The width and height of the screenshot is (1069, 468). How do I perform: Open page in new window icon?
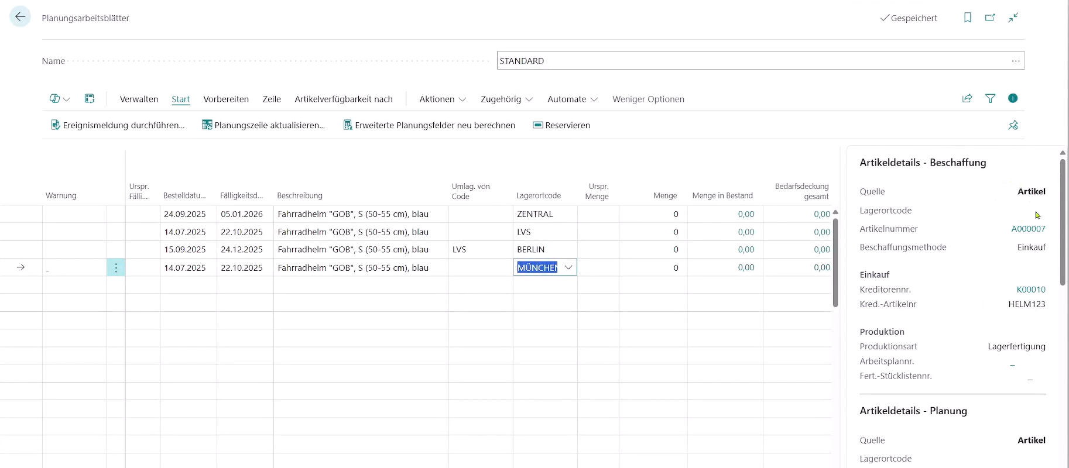point(990,18)
